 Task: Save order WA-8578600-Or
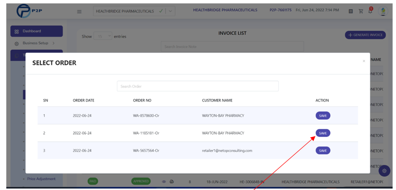pos(323,116)
